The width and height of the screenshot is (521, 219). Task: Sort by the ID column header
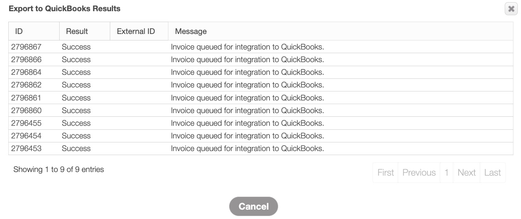(19, 31)
